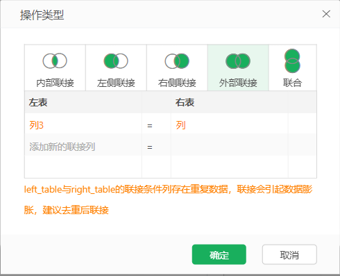The width and height of the screenshot is (340, 276).
Task: Click the 右表 column header
Action: (230, 102)
